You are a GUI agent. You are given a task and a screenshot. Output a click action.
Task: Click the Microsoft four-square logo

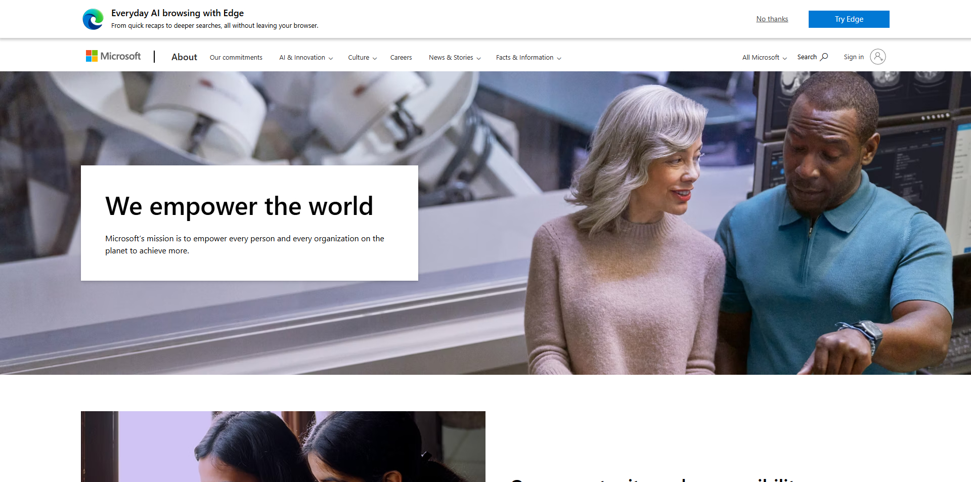tap(92, 56)
